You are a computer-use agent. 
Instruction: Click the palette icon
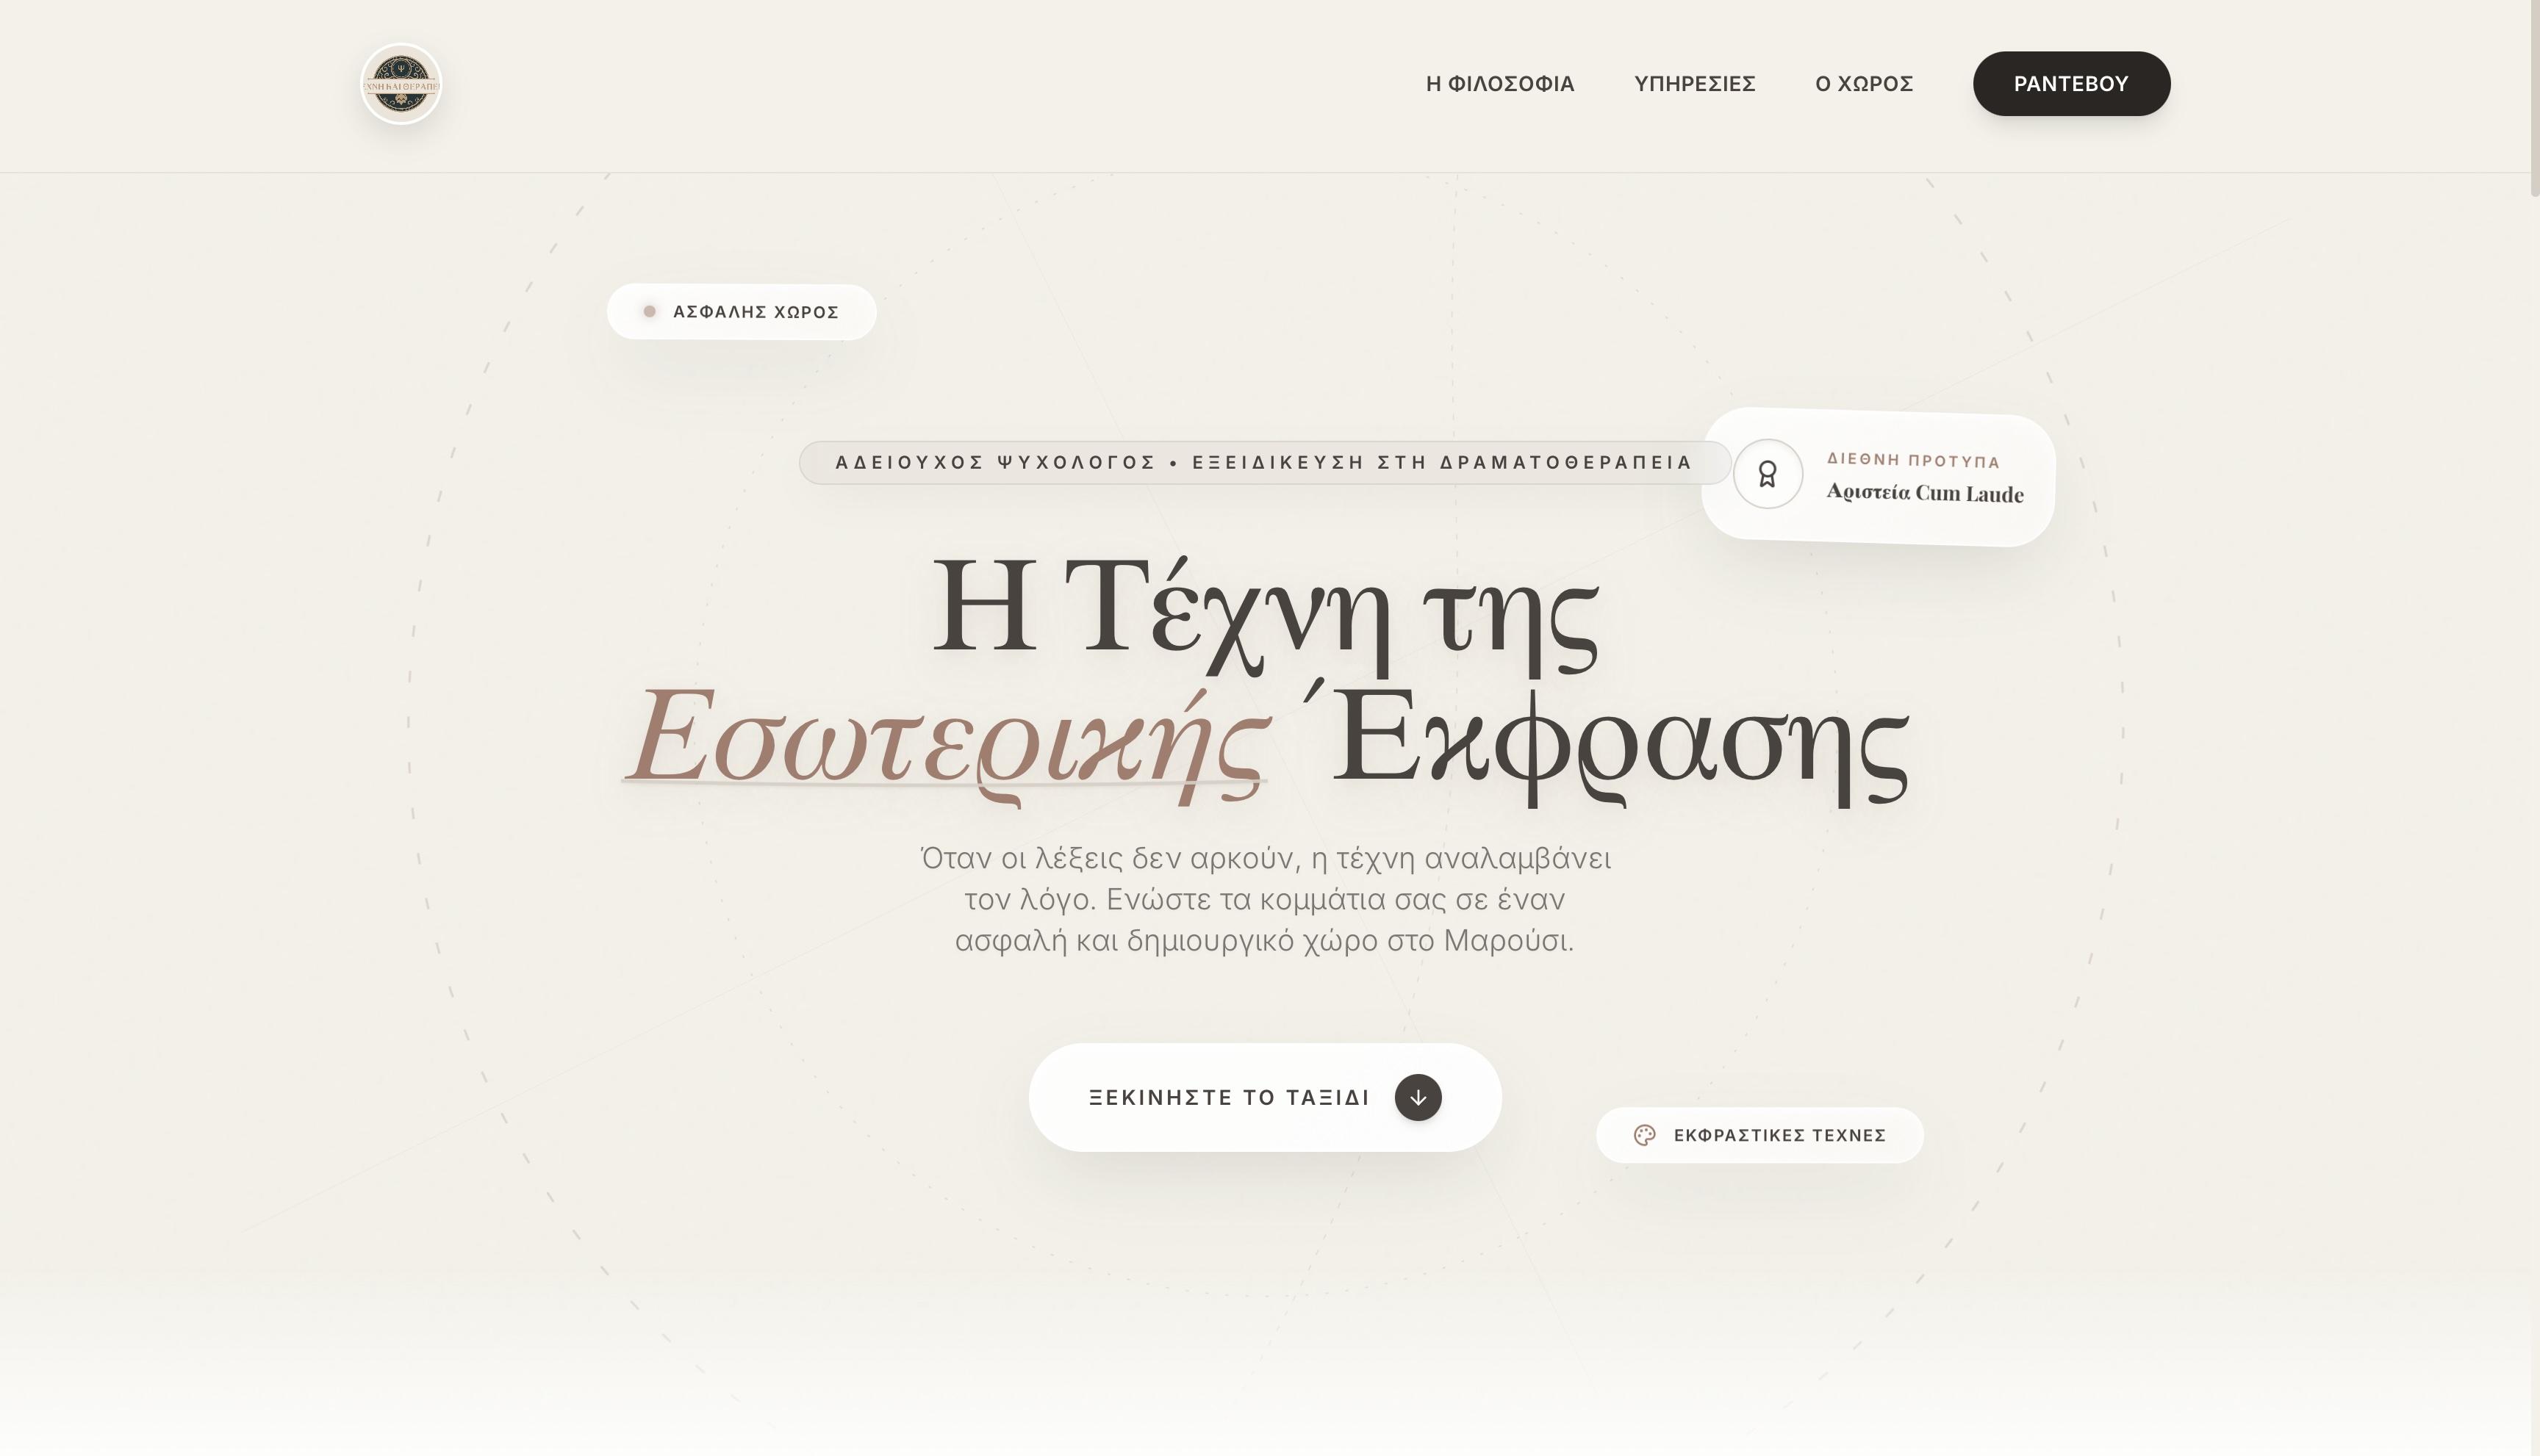(x=1645, y=1135)
